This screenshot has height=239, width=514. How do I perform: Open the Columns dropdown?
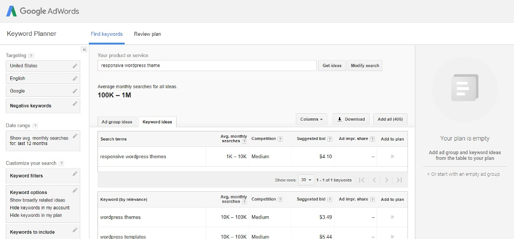[311, 119]
